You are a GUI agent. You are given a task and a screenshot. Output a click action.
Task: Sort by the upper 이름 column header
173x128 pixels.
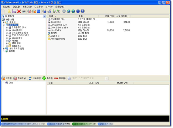point(62,16)
